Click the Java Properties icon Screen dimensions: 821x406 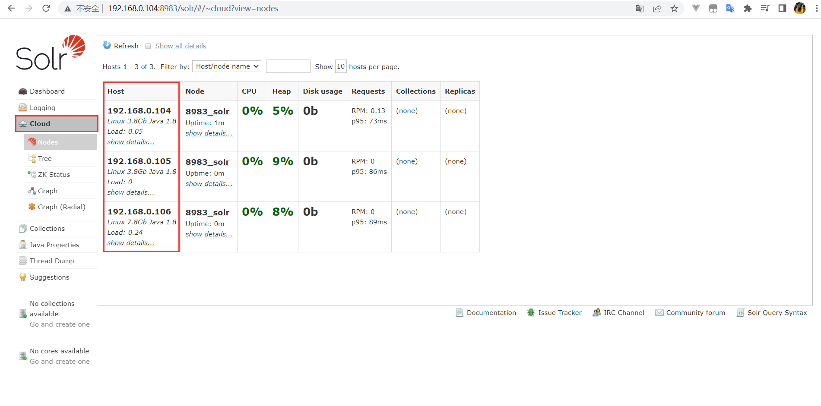tap(23, 245)
